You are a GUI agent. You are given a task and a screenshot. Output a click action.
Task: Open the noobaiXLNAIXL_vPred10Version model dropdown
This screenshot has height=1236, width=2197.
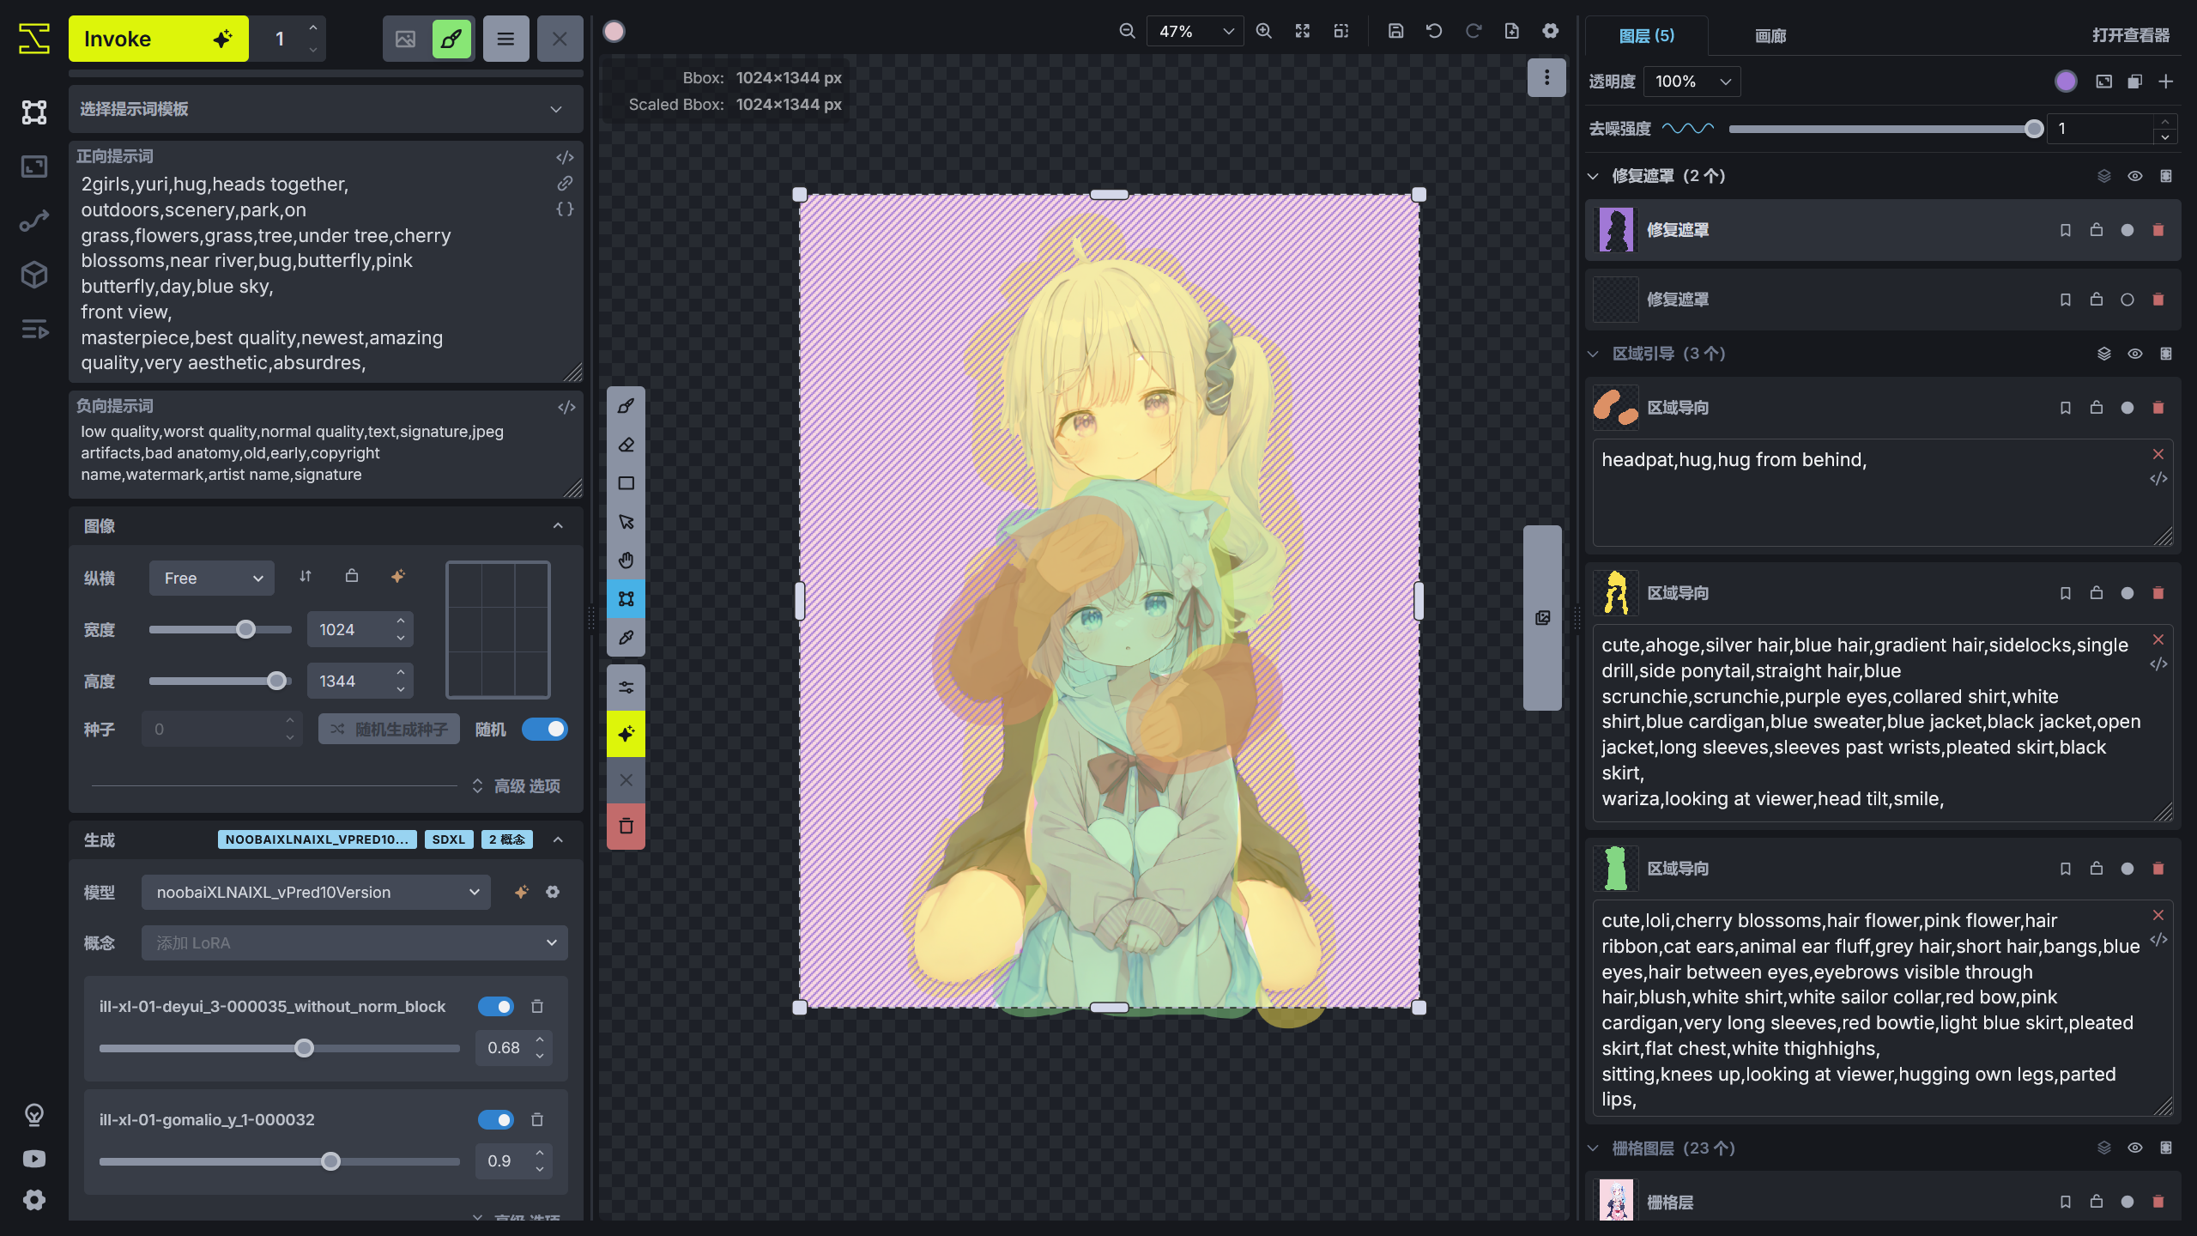(315, 892)
